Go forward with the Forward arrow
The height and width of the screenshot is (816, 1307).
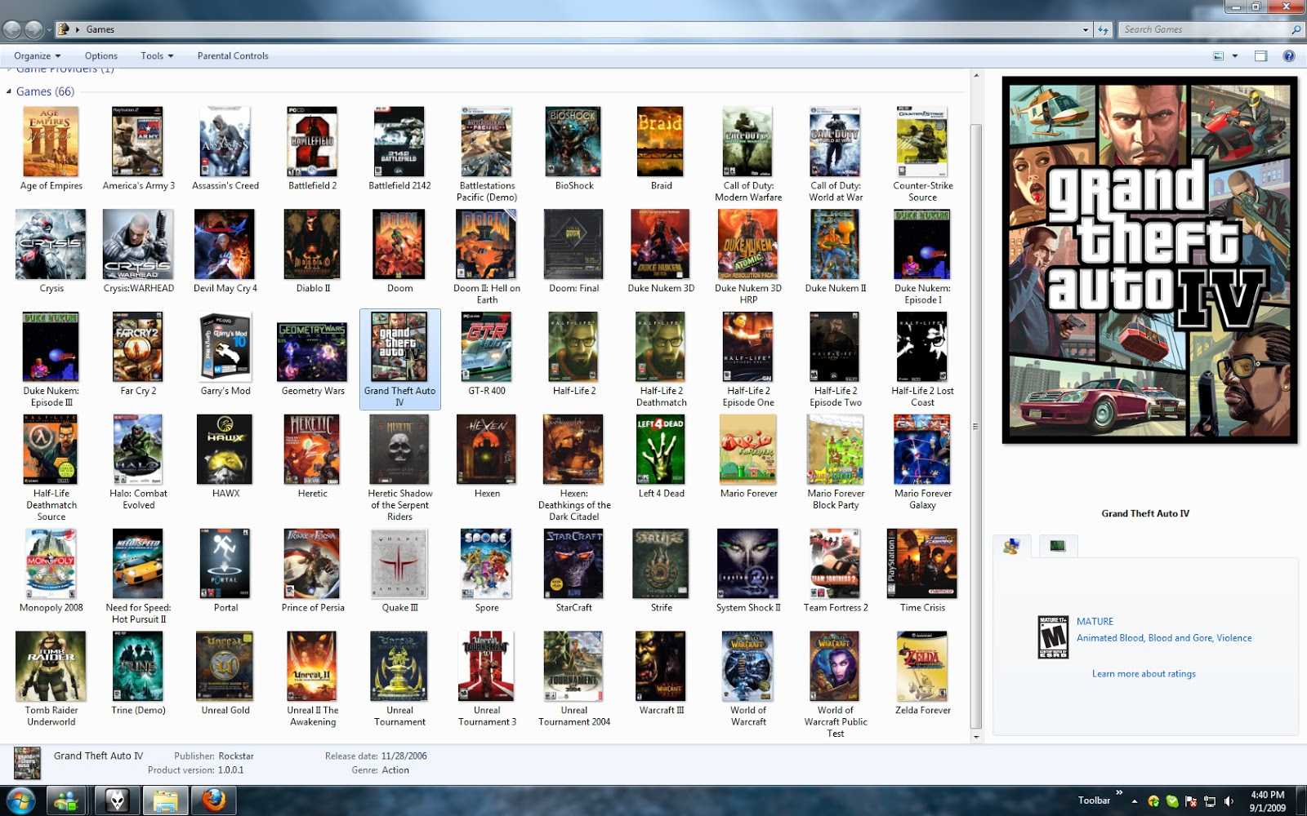[x=33, y=29]
